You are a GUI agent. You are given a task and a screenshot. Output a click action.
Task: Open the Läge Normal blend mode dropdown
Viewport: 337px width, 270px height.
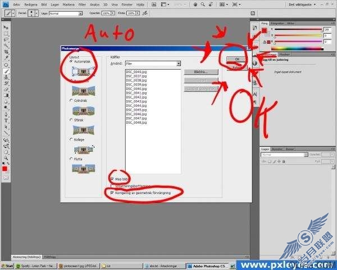[x=66, y=13]
